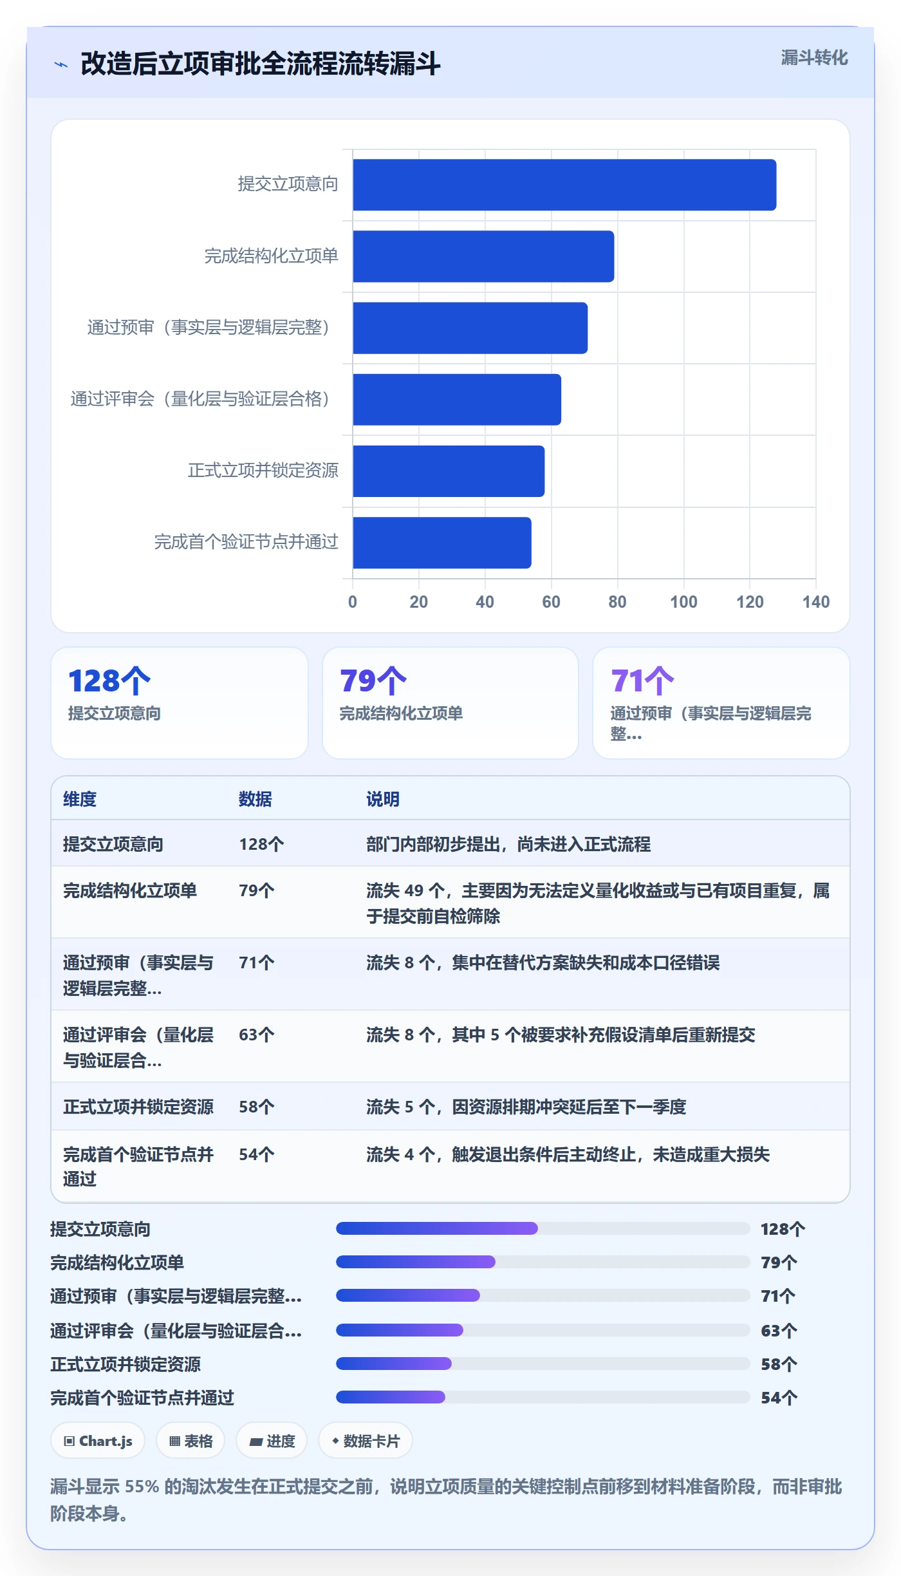The width and height of the screenshot is (901, 1576).
Task: Click the lightning icon beside the title
Action: [x=61, y=64]
